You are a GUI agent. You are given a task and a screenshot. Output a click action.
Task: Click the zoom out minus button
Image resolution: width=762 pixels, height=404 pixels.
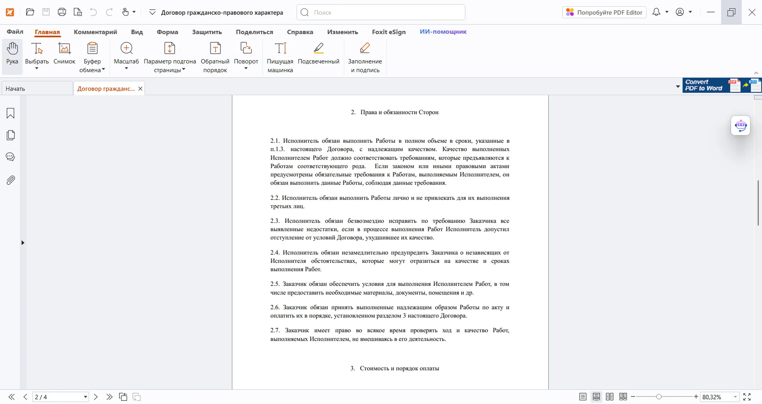pos(633,397)
